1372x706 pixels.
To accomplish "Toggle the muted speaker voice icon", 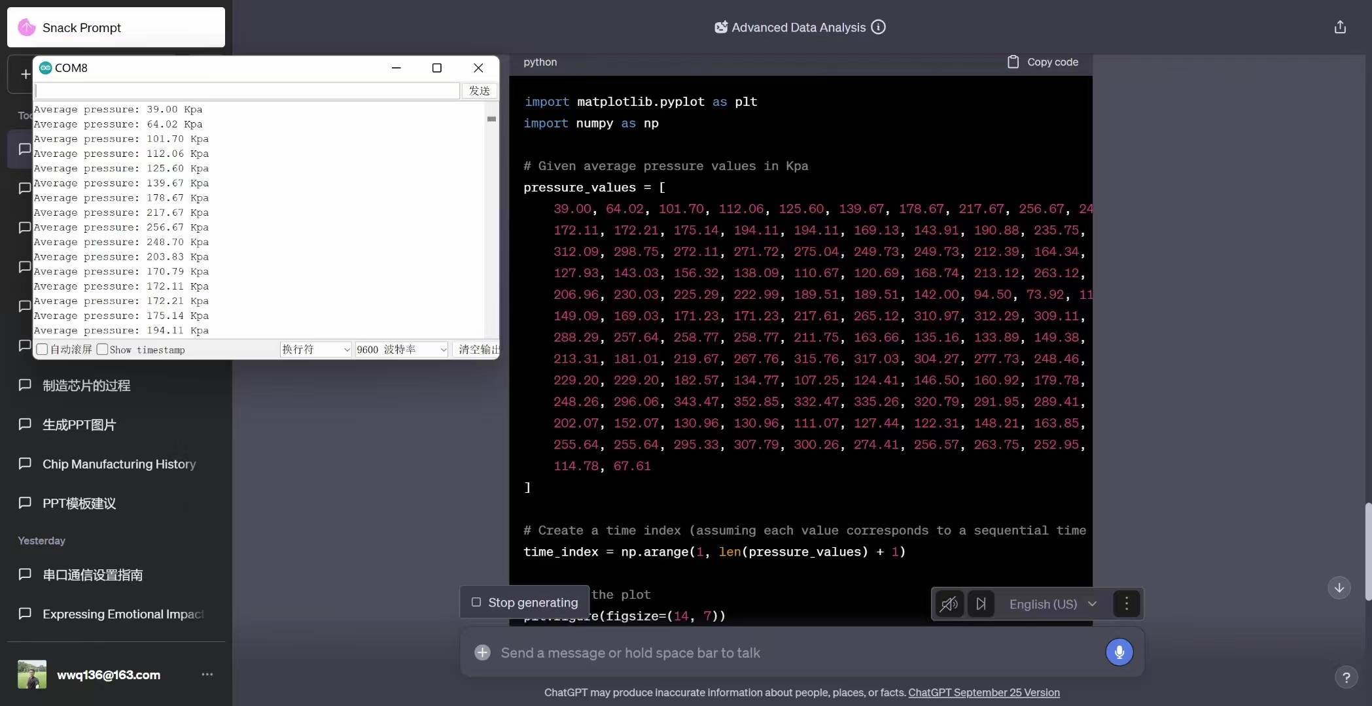I will (949, 604).
